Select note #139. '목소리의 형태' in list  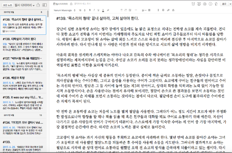pyautogui.click(x=23, y=25)
